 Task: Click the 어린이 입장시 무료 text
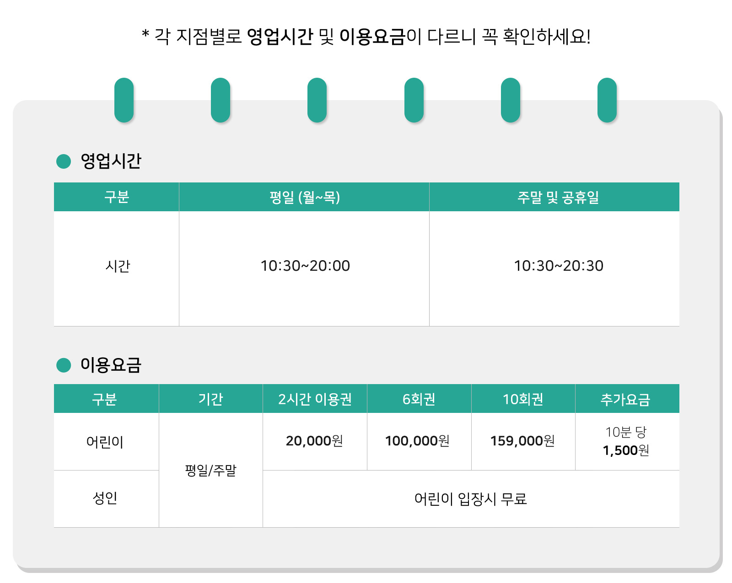470,498
